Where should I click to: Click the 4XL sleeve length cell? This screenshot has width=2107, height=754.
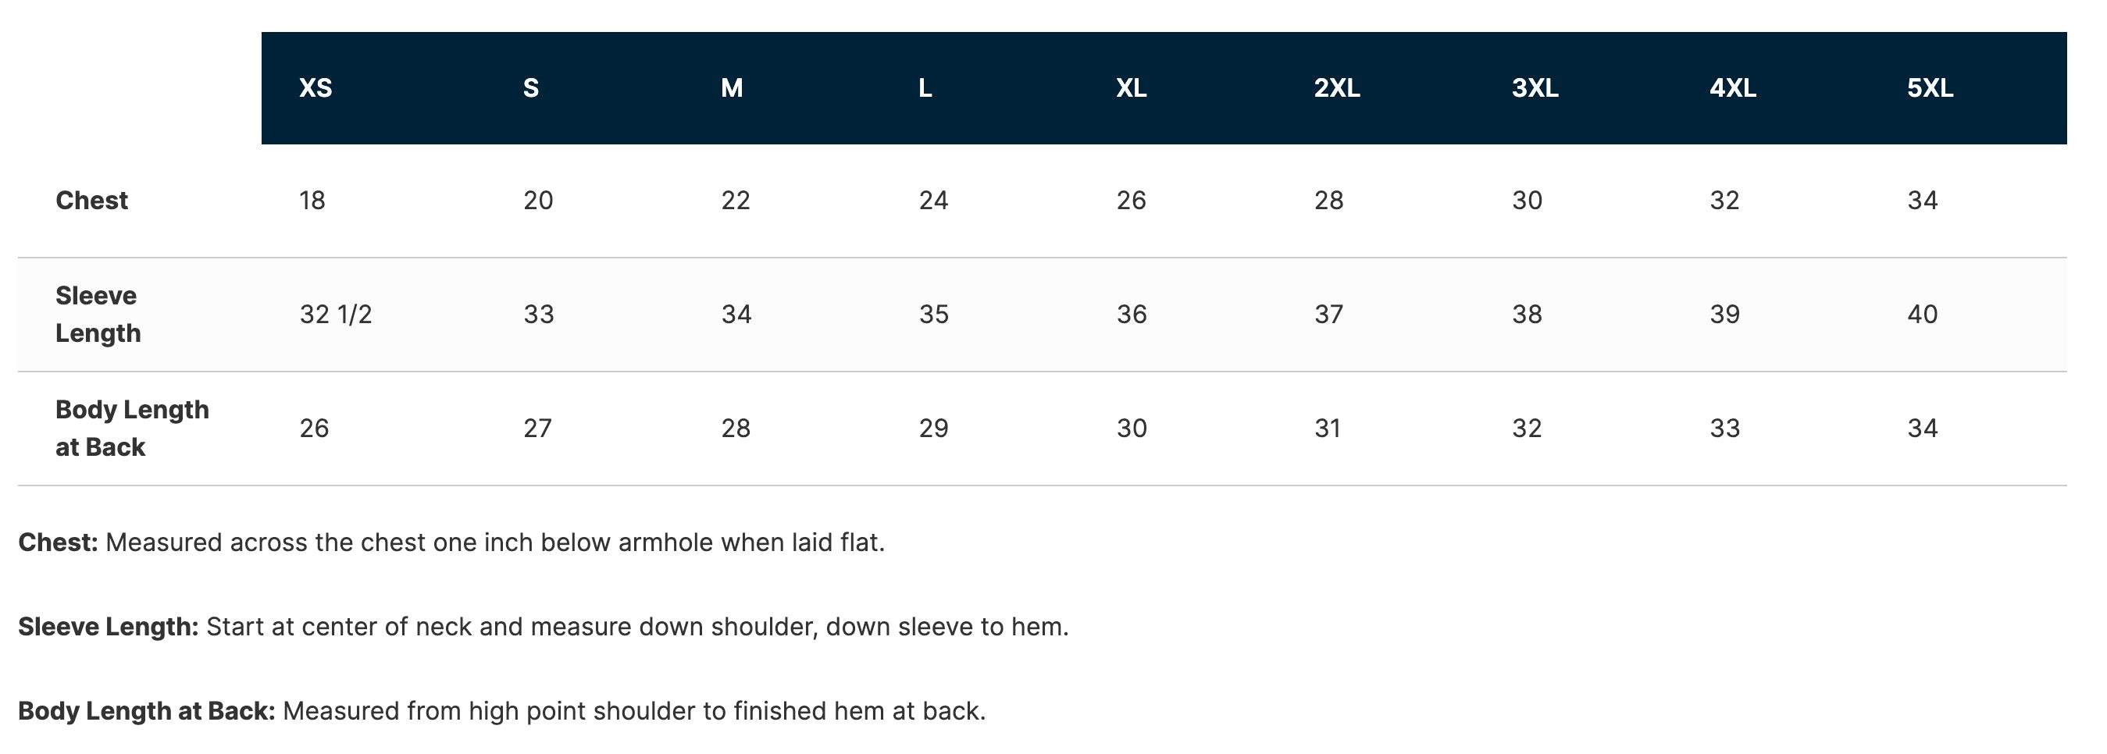pyautogui.click(x=1724, y=314)
